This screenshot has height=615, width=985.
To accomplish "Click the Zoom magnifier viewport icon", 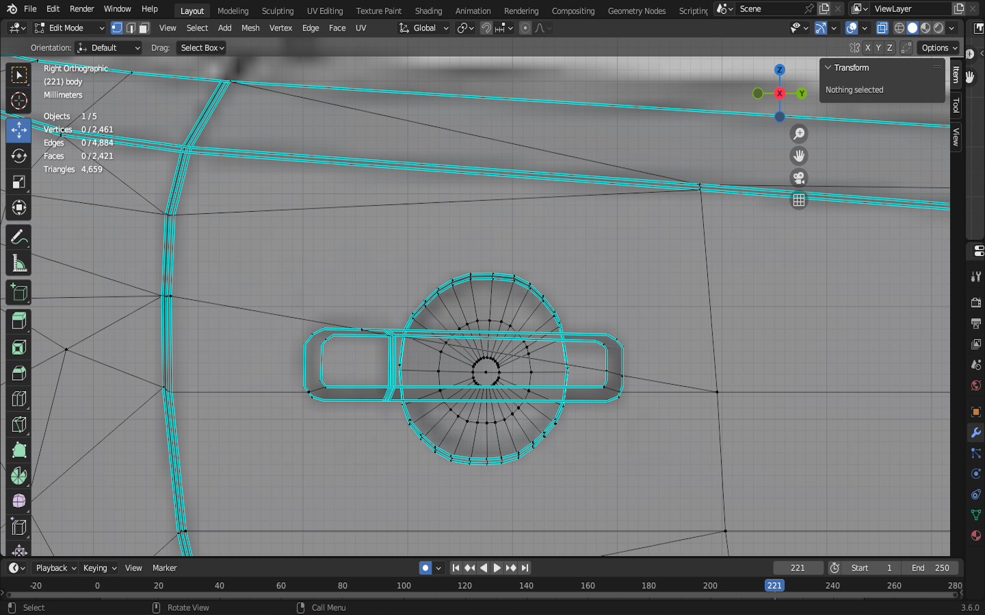I will [x=798, y=134].
